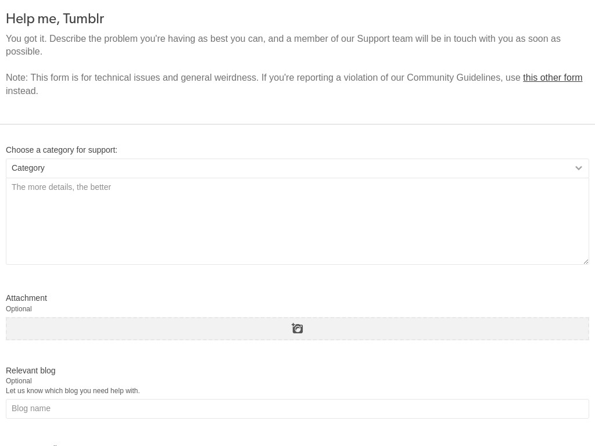
Task: Click the "Attachment" field label
Action: (x=26, y=298)
